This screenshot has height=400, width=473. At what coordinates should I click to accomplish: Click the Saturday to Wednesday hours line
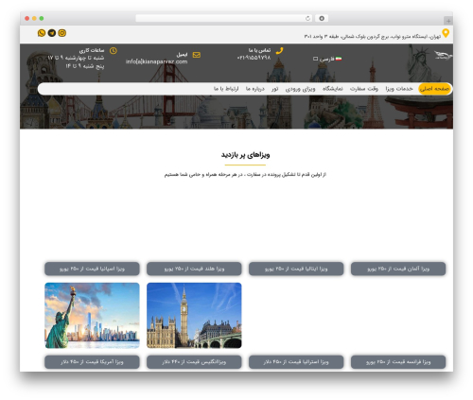click(76, 58)
